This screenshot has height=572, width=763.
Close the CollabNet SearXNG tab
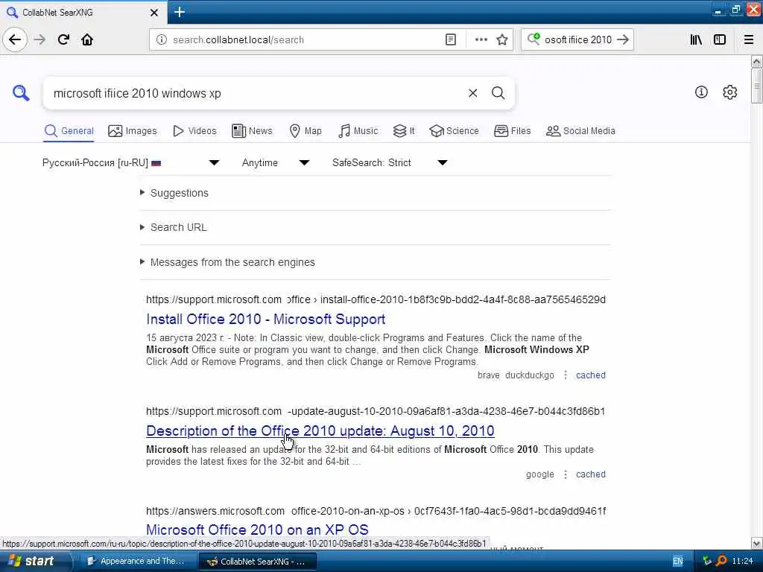153,13
